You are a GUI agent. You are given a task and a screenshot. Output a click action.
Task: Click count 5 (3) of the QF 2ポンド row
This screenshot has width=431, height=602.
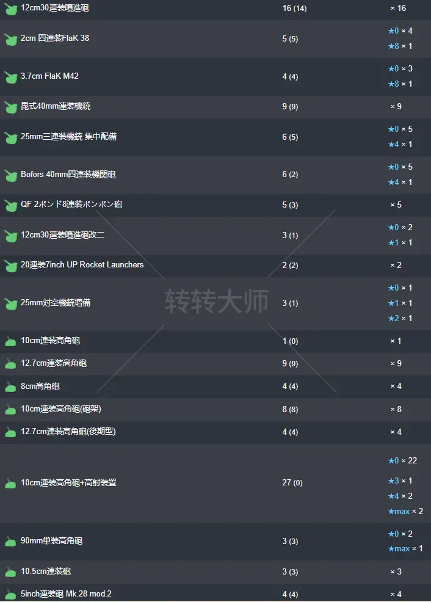290,205
